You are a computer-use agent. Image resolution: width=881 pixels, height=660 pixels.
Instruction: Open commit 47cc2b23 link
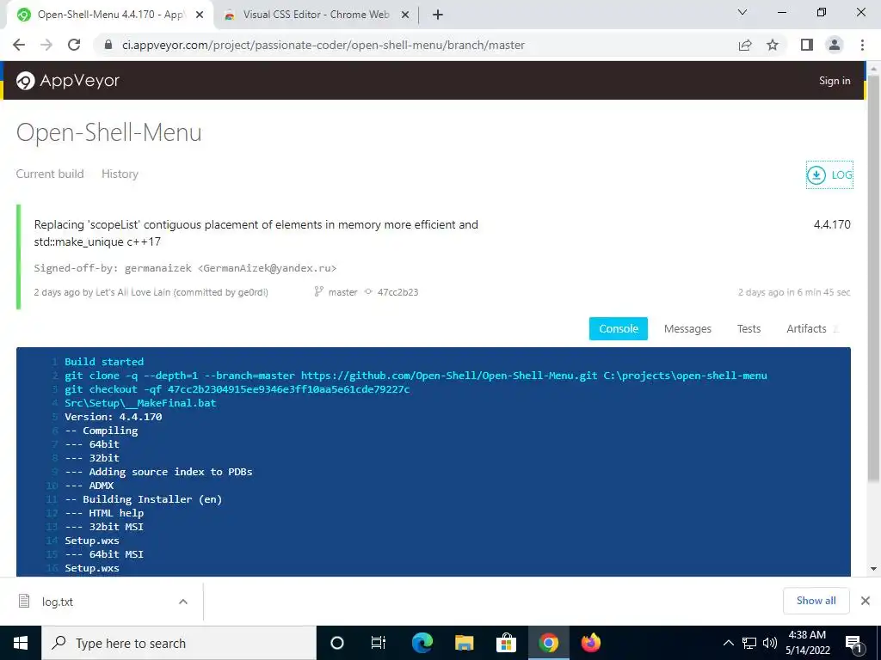tap(397, 292)
